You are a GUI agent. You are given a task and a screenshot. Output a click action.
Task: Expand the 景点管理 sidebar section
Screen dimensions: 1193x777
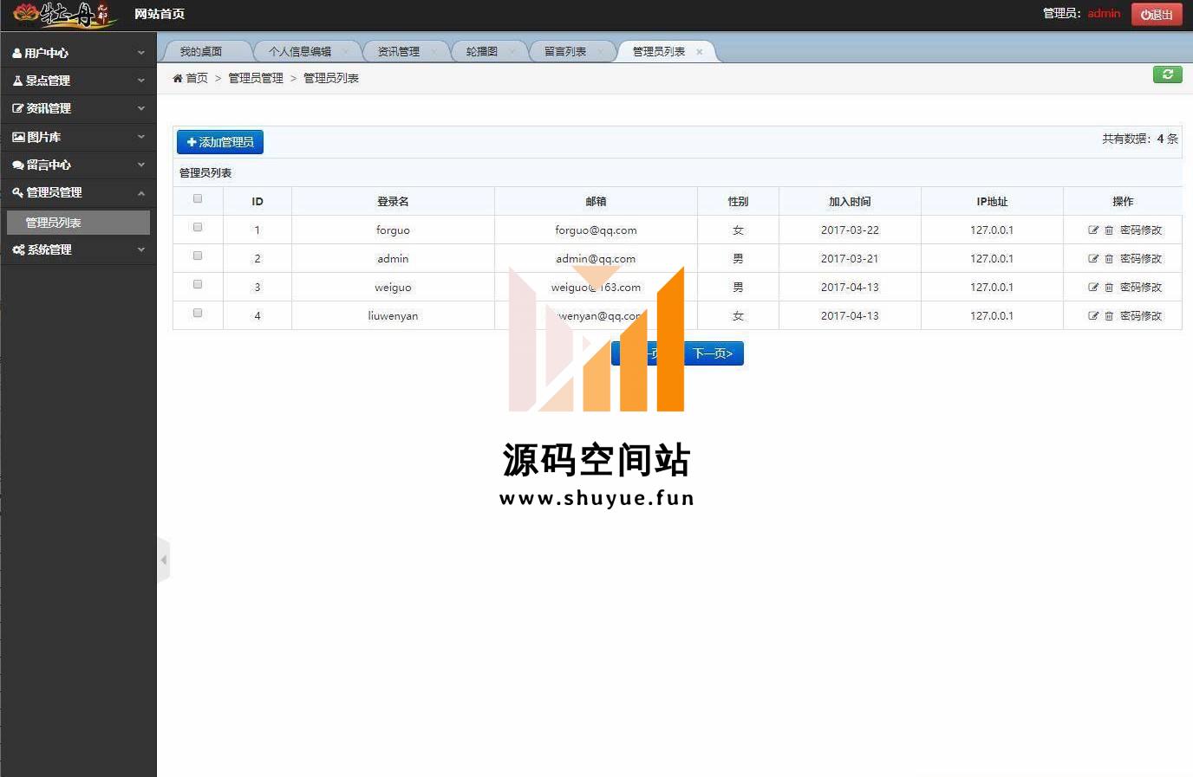pyautogui.click(x=78, y=81)
